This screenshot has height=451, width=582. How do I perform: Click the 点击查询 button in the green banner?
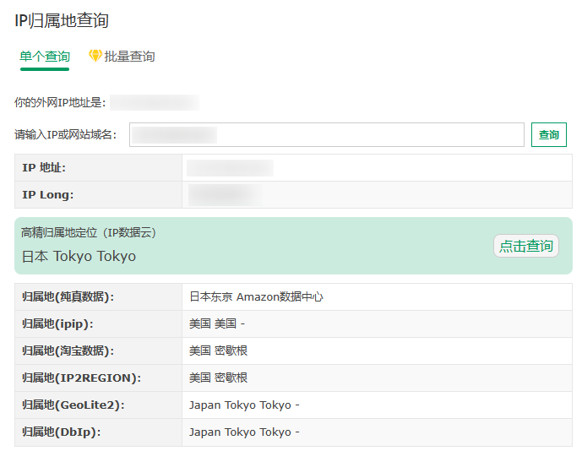[x=525, y=246]
